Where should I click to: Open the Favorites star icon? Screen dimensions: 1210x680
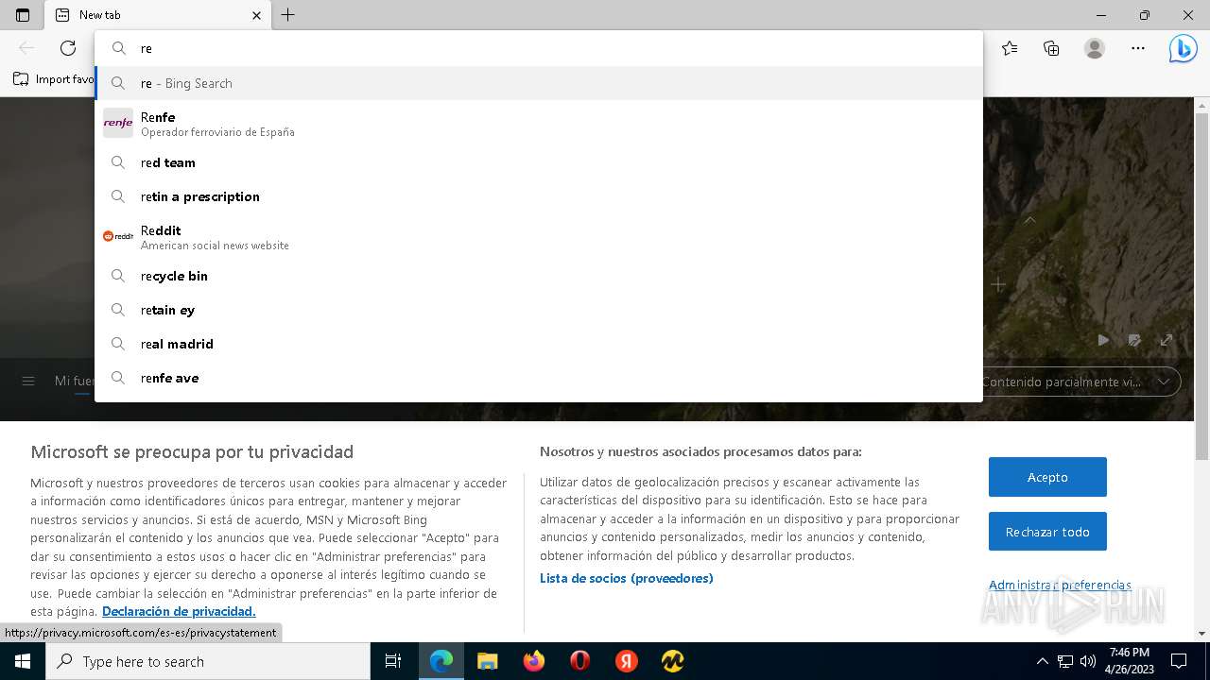(1010, 48)
